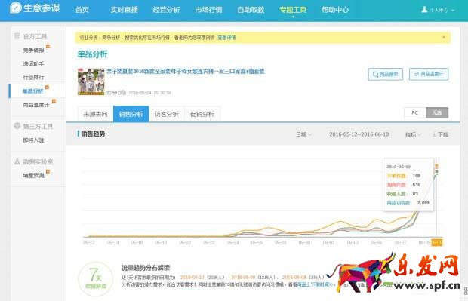Image resolution: width=468 pixels, height=301 pixels.
Task: Open 市场行情 in the top menu
Action: (x=208, y=10)
